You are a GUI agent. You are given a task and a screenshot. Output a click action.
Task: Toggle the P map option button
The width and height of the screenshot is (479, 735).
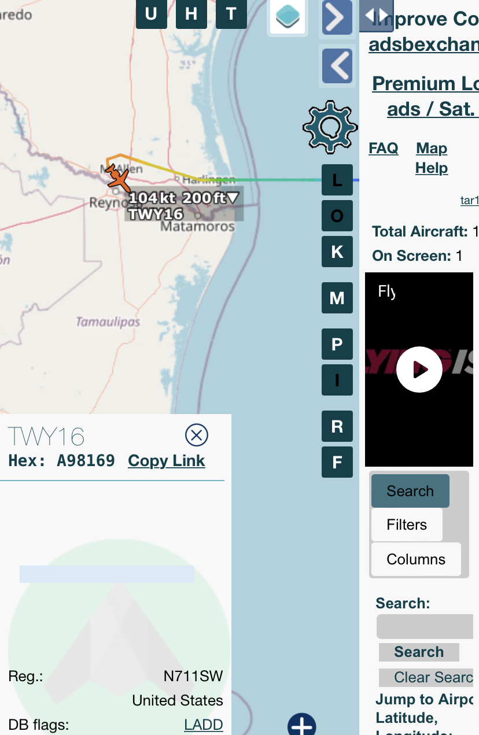337,344
